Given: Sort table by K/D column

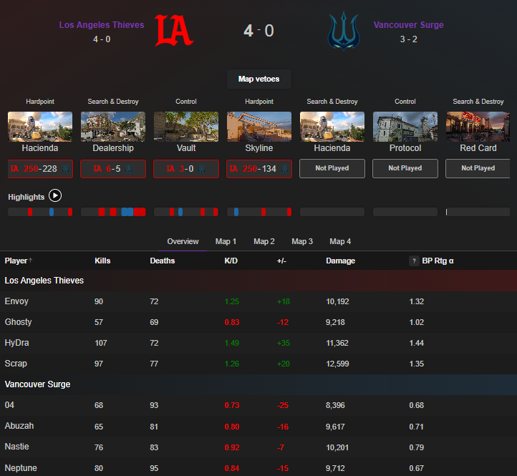Looking at the screenshot, I should [x=231, y=261].
